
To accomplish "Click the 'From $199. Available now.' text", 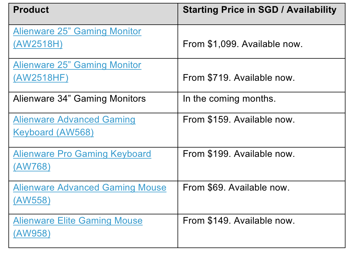I will 239,153.
